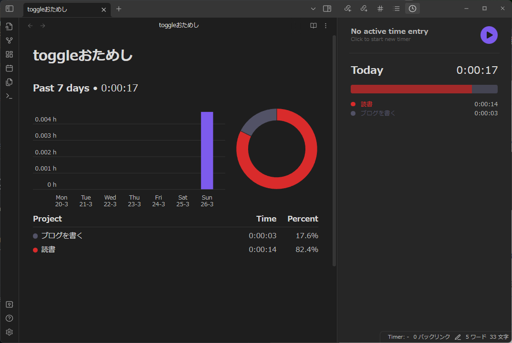Open the note's more options menu
Screen dimensions: 512x343
click(325, 25)
